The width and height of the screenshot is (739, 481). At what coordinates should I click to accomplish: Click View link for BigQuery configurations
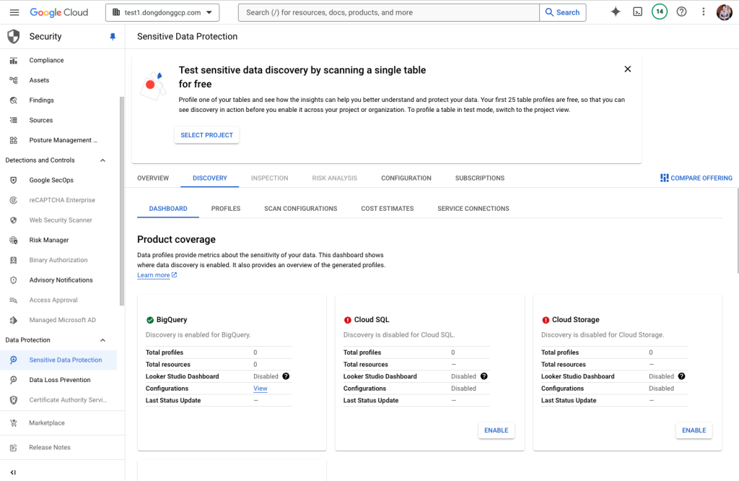coord(260,389)
